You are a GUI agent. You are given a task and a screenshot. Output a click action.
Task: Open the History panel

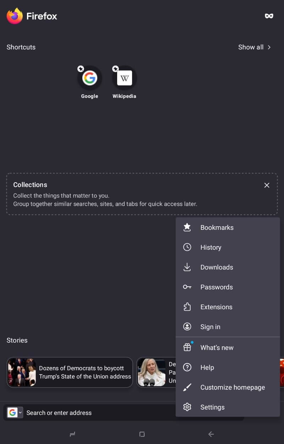pos(211,247)
